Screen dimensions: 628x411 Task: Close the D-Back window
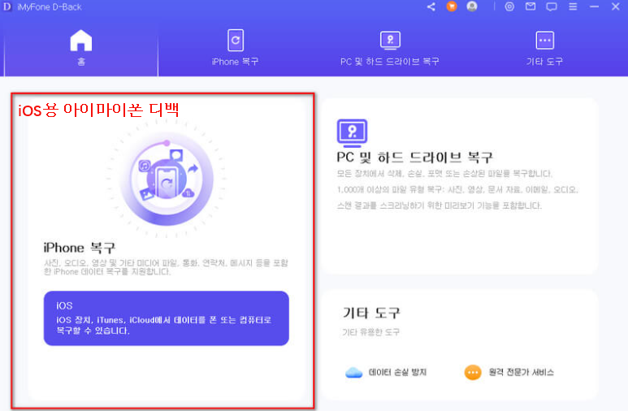(x=616, y=6)
